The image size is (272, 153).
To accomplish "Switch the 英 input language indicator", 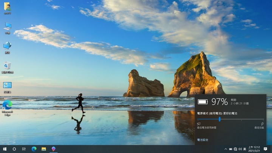I will [244, 149].
